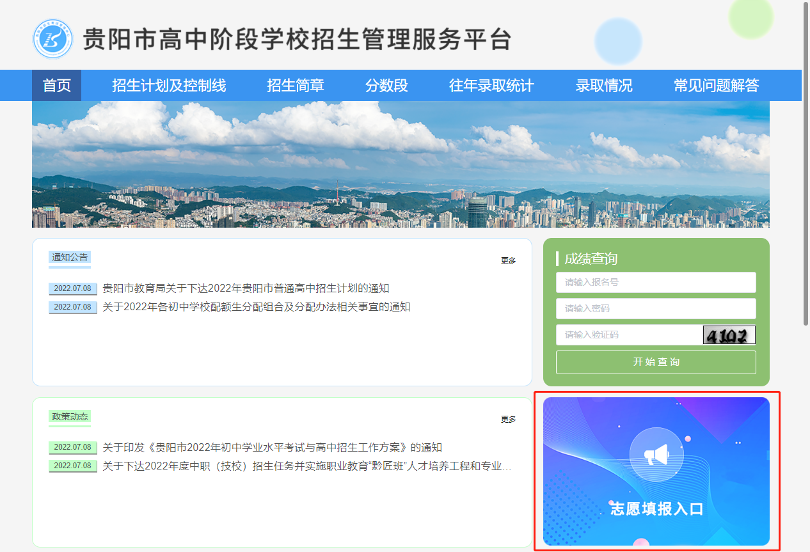Click the 2022.07.08 date beside 配额生 notice
The height and width of the screenshot is (552, 810).
[72, 307]
